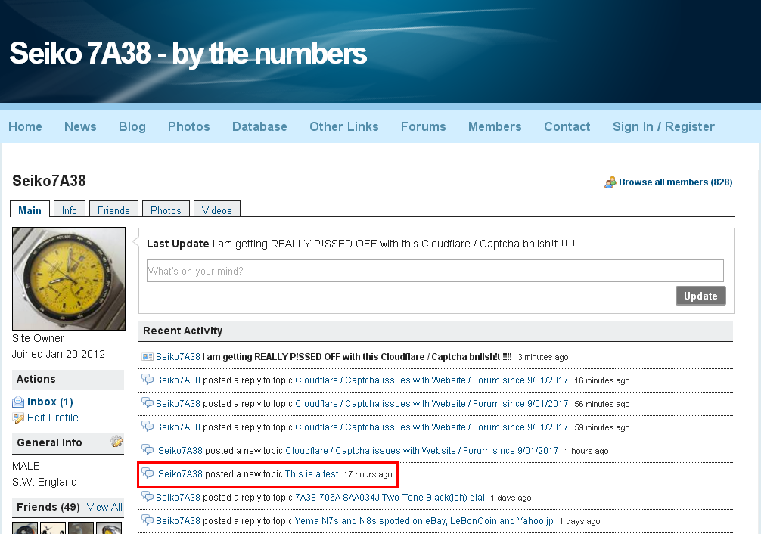Image resolution: width=761 pixels, height=534 pixels.
Task: Click reply icon beside Yema N7s activity row
Action: pos(147,520)
